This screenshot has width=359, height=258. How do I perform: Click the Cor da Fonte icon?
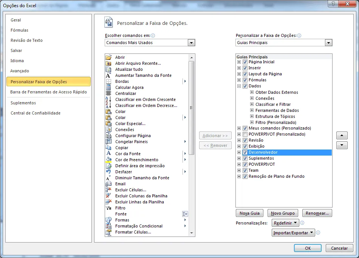[108, 154]
